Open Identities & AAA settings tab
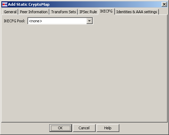Viewport: 169px width, 135px height. pyautogui.click(x=137, y=12)
